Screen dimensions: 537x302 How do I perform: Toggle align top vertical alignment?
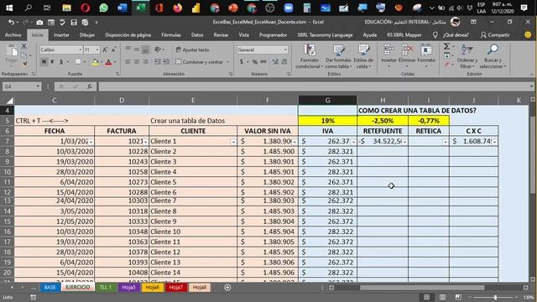(x=128, y=49)
